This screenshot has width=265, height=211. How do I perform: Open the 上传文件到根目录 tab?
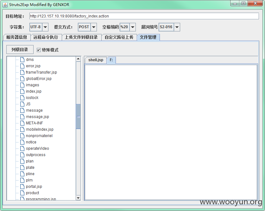[x=81, y=37]
